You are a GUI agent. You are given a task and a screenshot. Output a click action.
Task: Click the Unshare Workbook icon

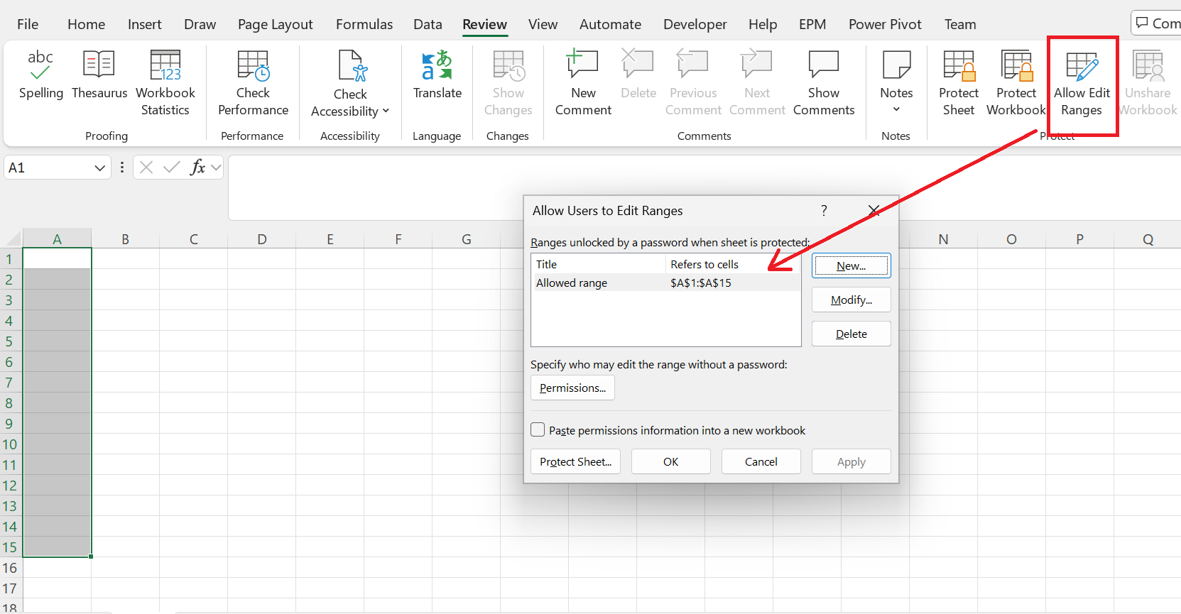[x=1148, y=65]
